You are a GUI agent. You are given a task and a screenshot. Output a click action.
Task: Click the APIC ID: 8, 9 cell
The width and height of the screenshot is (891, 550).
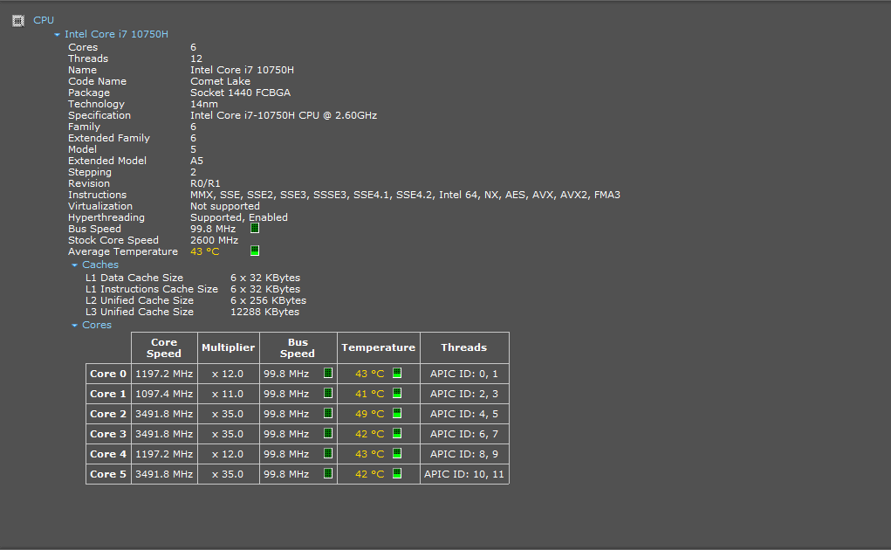point(464,454)
